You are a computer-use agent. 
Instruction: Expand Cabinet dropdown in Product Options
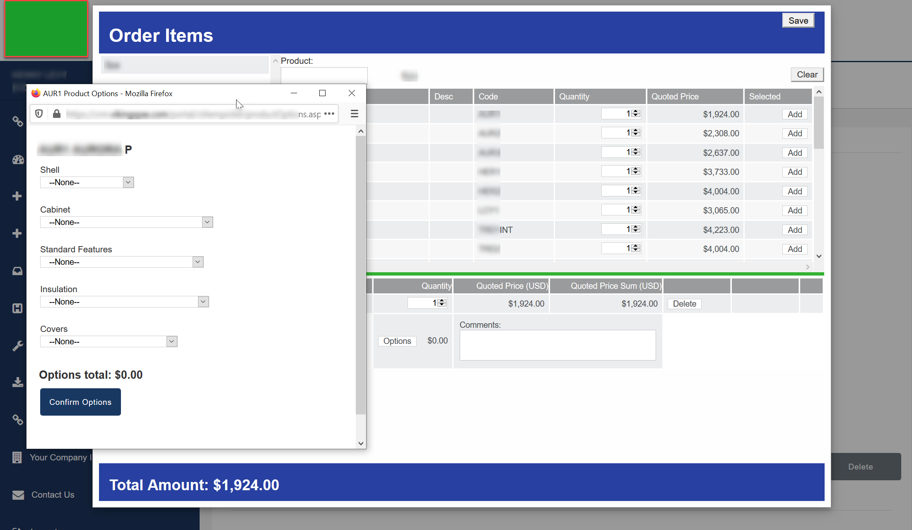207,222
